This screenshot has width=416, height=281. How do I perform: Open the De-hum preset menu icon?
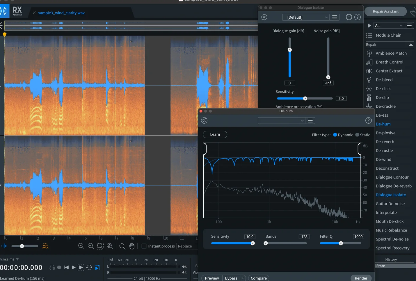coord(310,120)
